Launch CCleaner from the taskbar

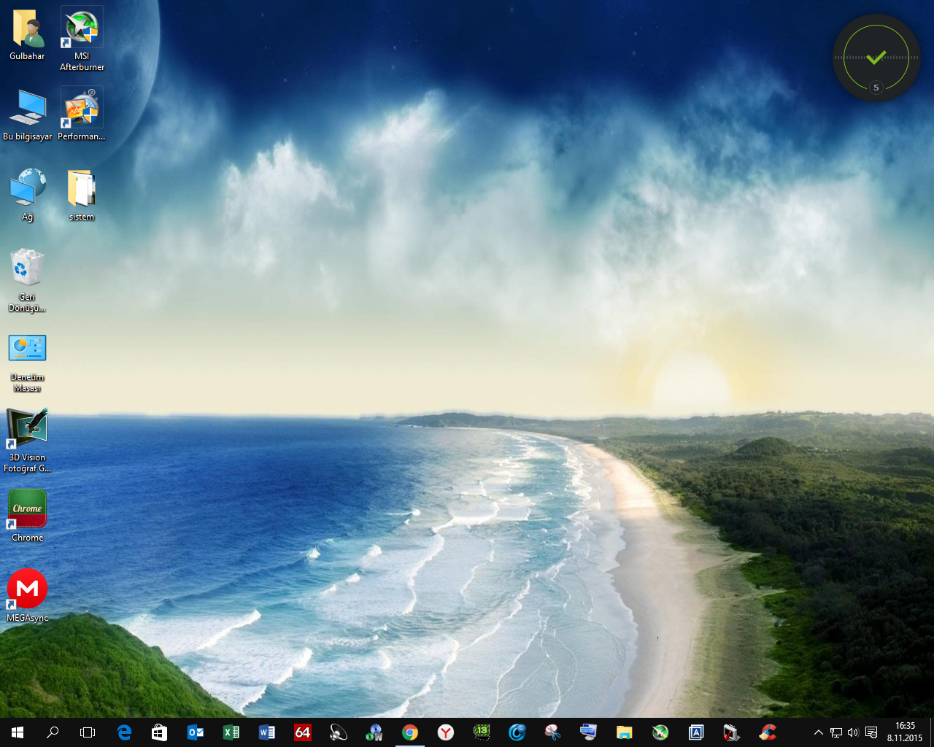(768, 732)
